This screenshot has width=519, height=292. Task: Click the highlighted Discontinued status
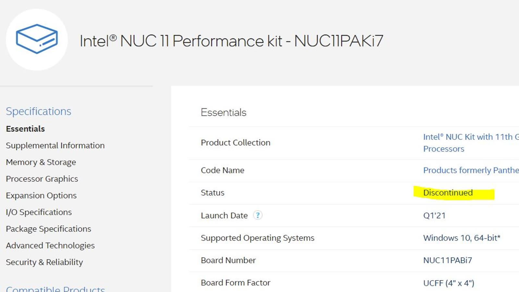tap(448, 193)
